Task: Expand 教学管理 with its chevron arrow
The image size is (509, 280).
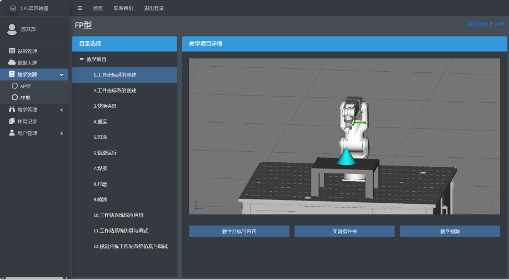Action: [x=62, y=110]
